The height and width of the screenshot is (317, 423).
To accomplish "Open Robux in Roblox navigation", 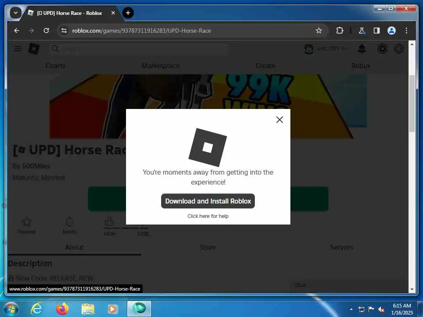I will point(361,66).
